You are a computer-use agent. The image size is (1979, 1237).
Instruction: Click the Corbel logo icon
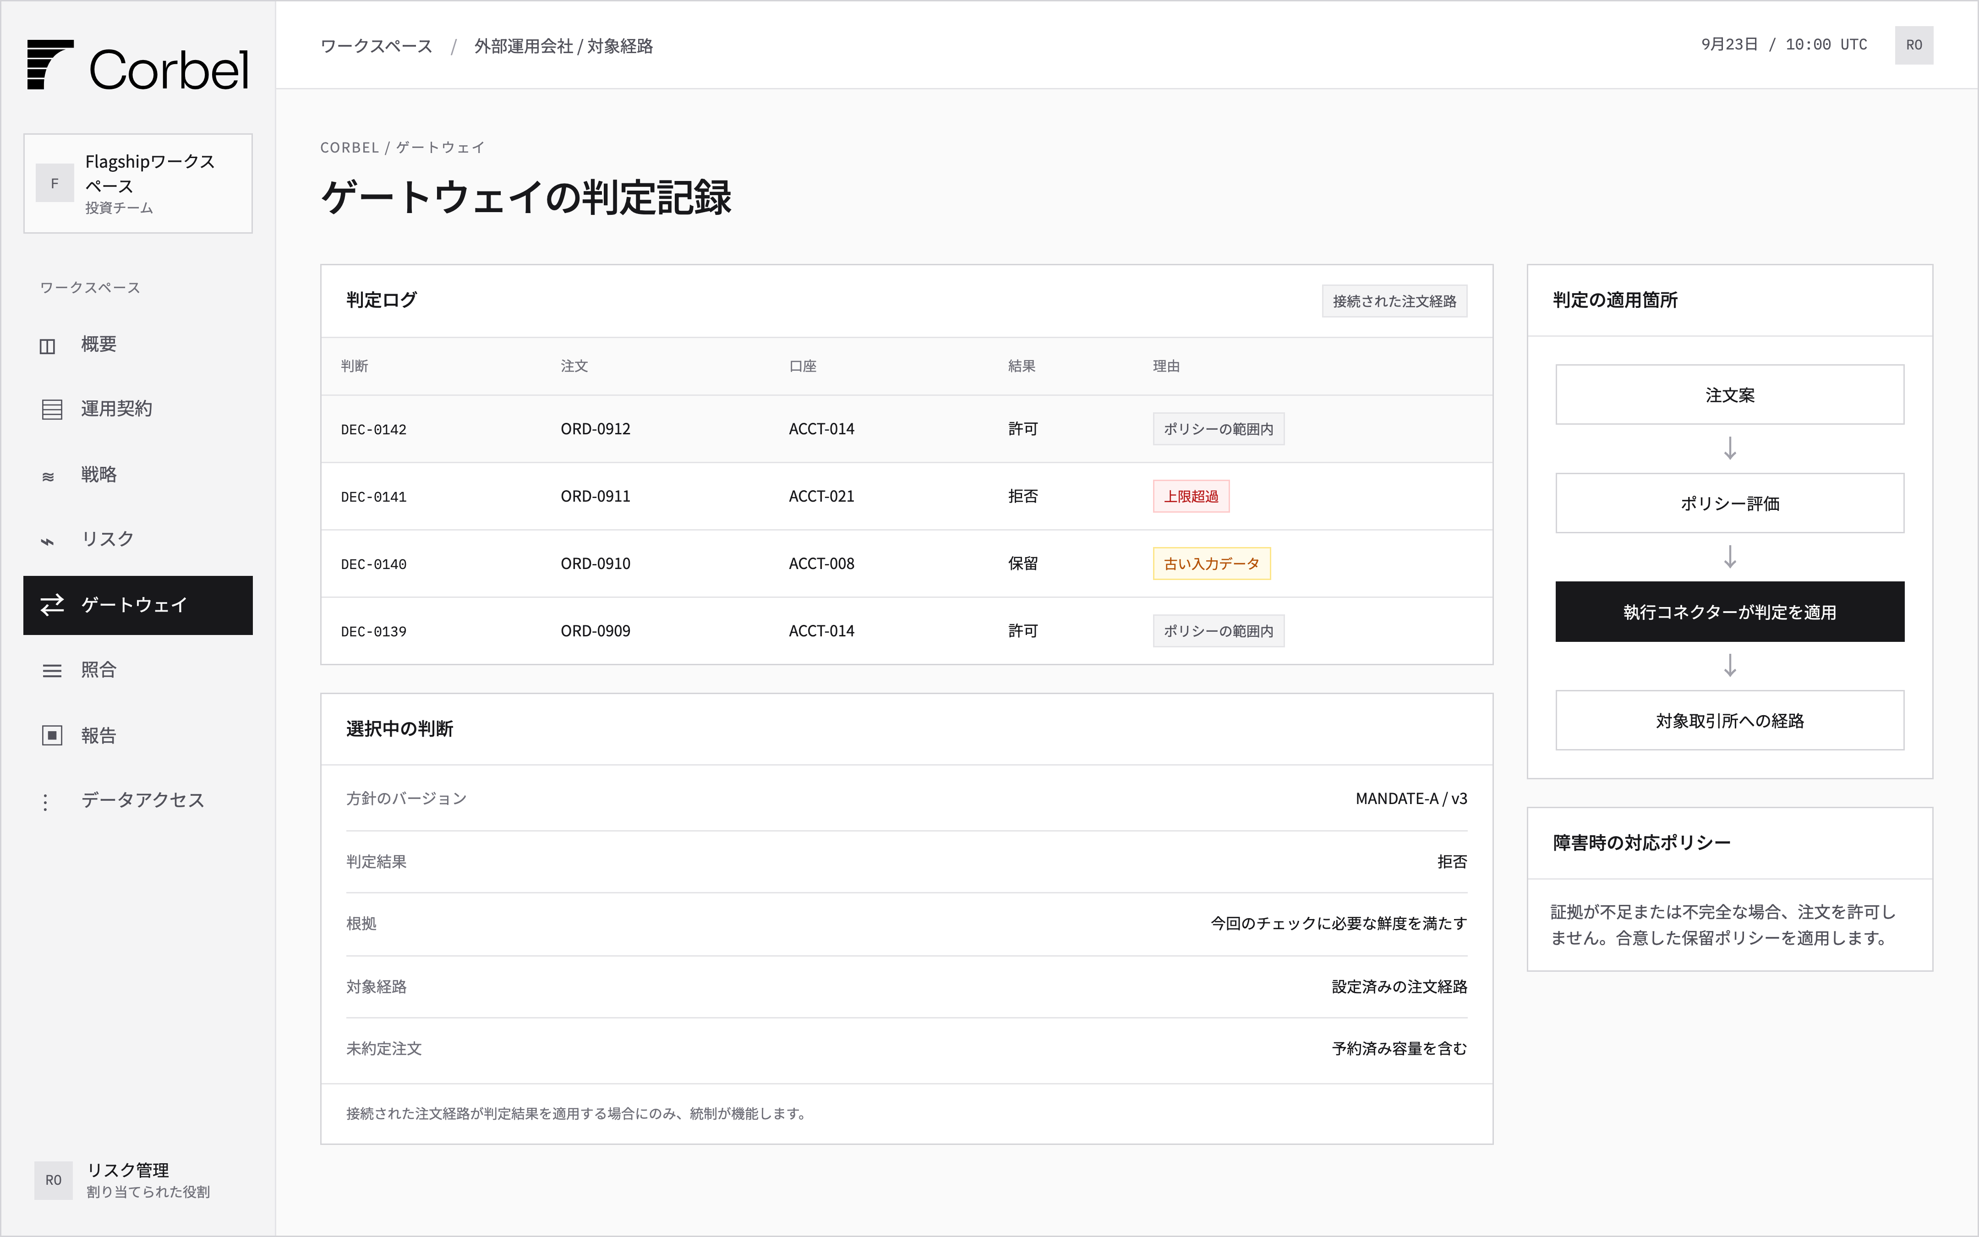pos(50,65)
